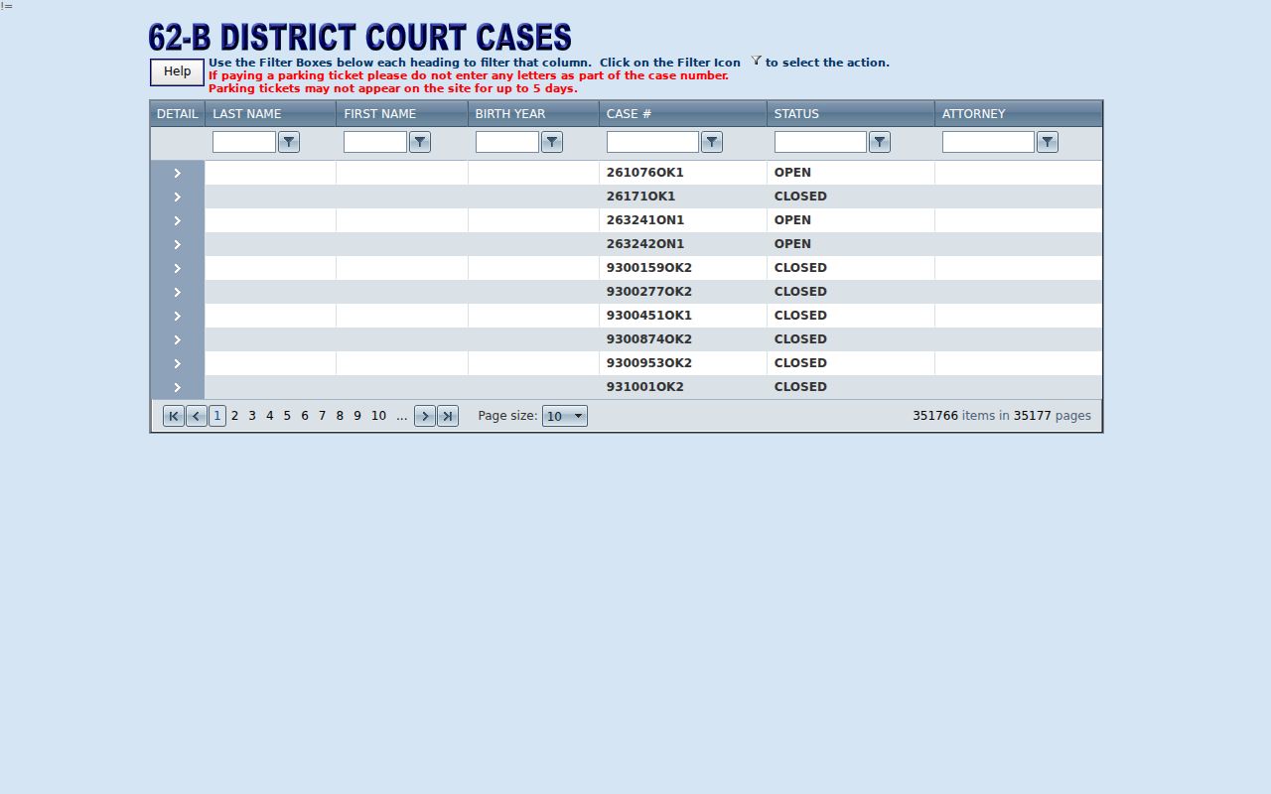This screenshot has height=794, width=1271.
Task: Sort by the Case # column header
Action: point(630,114)
